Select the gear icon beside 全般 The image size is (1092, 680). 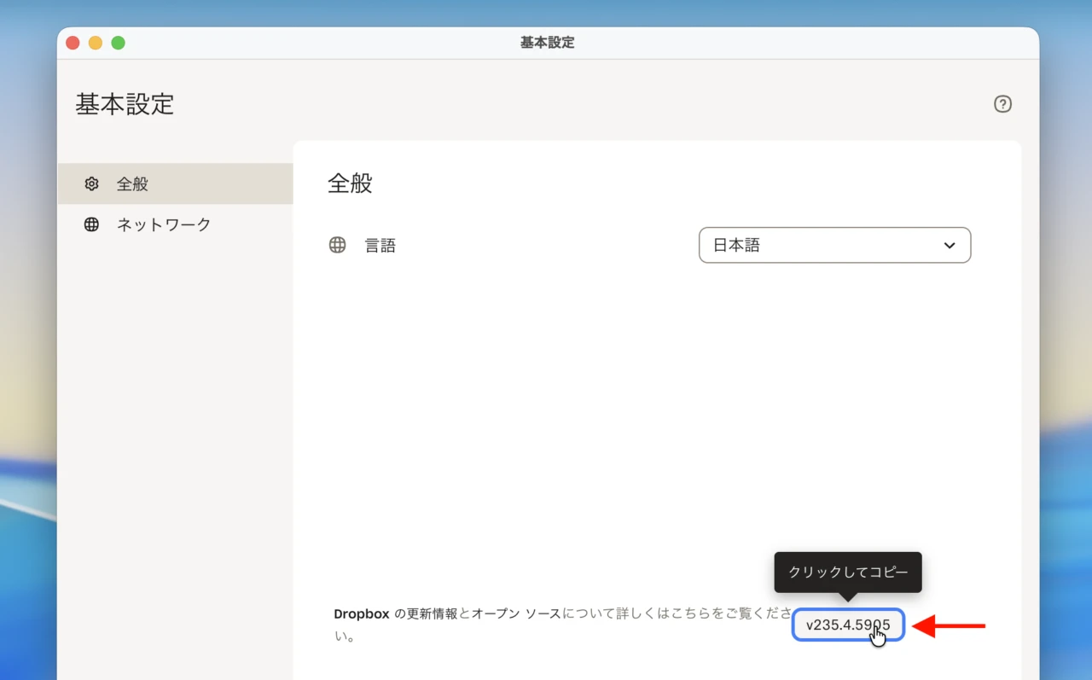tap(91, 183)
